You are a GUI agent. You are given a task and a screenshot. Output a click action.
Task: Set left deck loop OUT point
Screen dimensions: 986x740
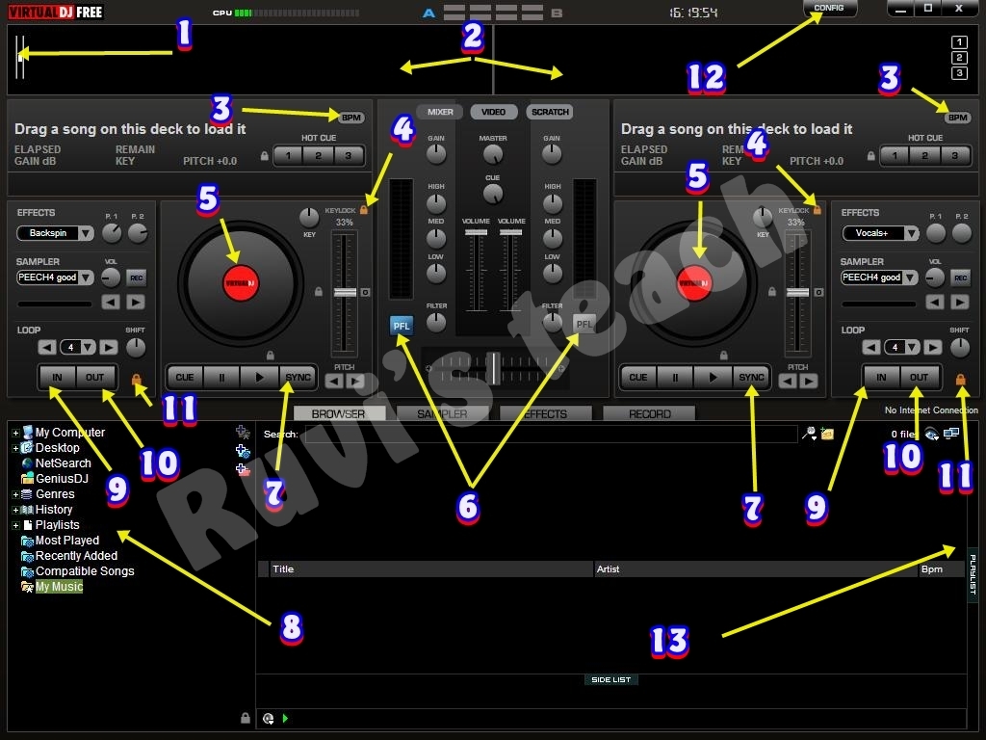pos(95,377)
